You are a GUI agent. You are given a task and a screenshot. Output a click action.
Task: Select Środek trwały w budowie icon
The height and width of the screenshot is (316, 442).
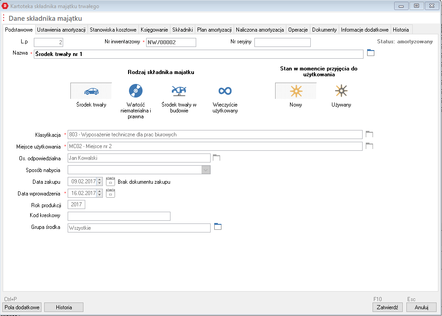pyautogui.click(x=179, y=91)
